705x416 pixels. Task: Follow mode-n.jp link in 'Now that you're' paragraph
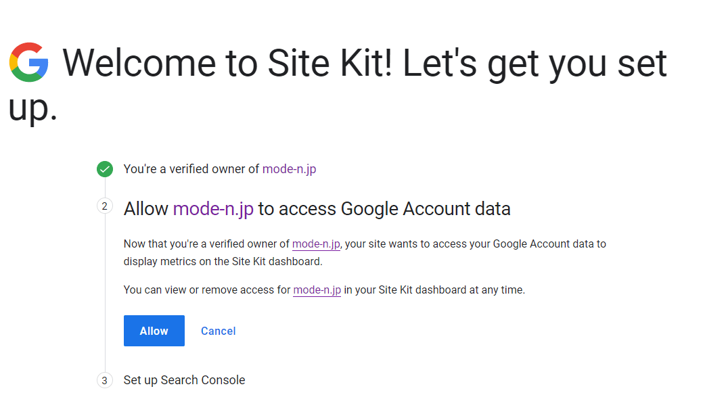tap(316, 244)
